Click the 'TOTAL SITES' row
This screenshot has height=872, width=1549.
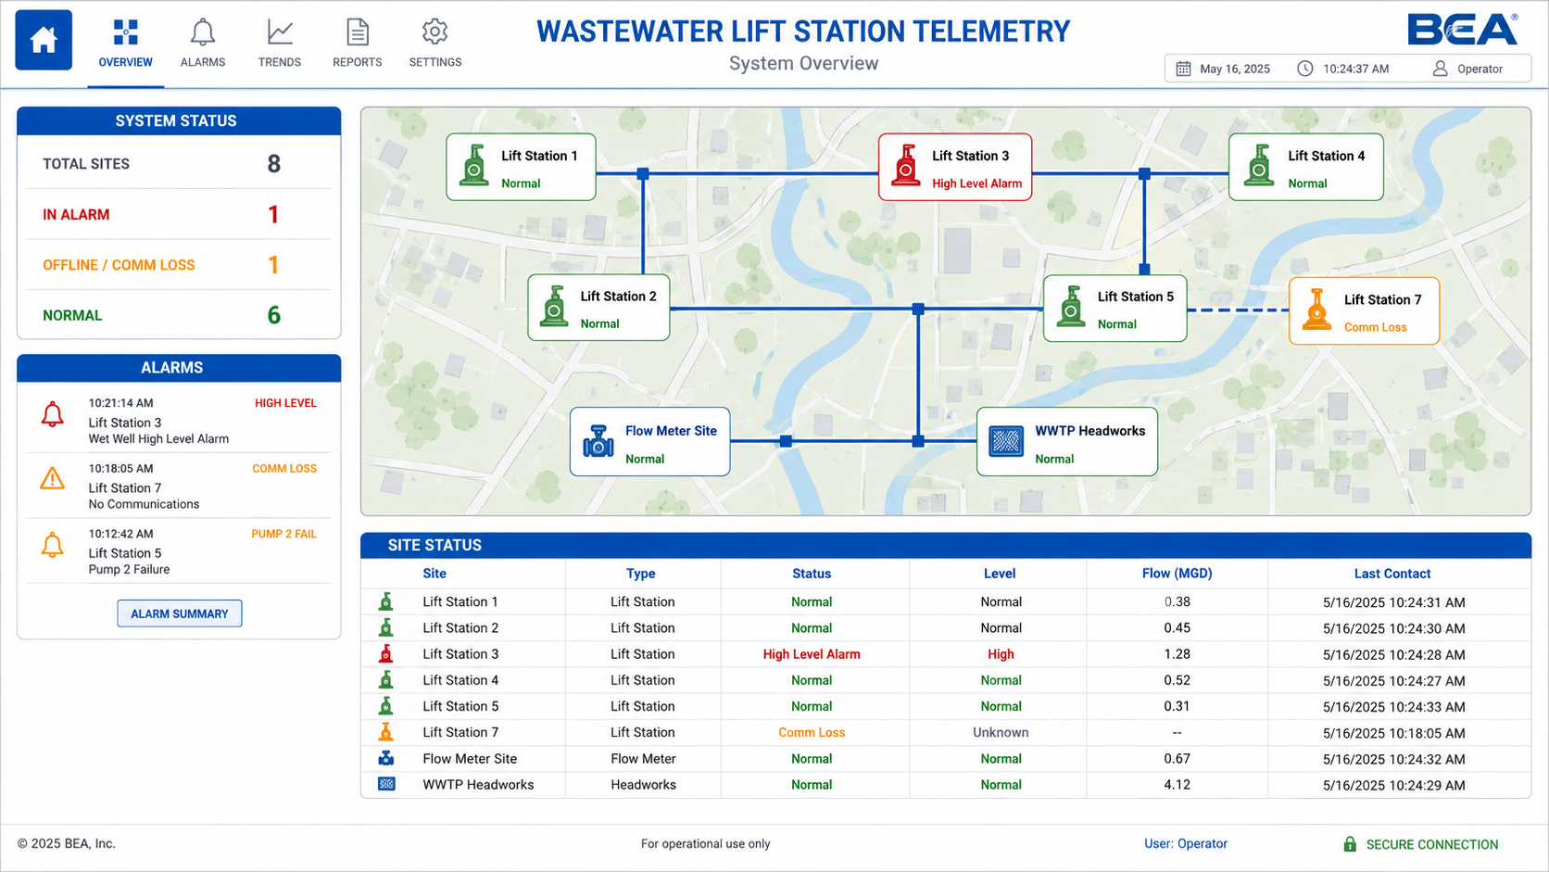(179, 164)
